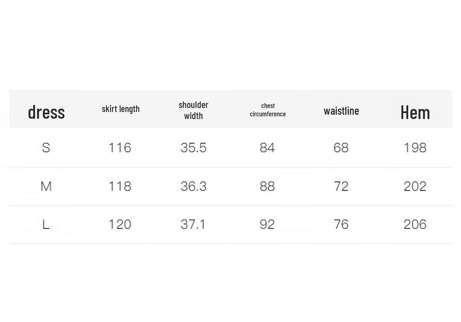This screenshot has width=461, height=322.
Task: Select the 'chest circumference' header
Action: [x=268, y=110]
